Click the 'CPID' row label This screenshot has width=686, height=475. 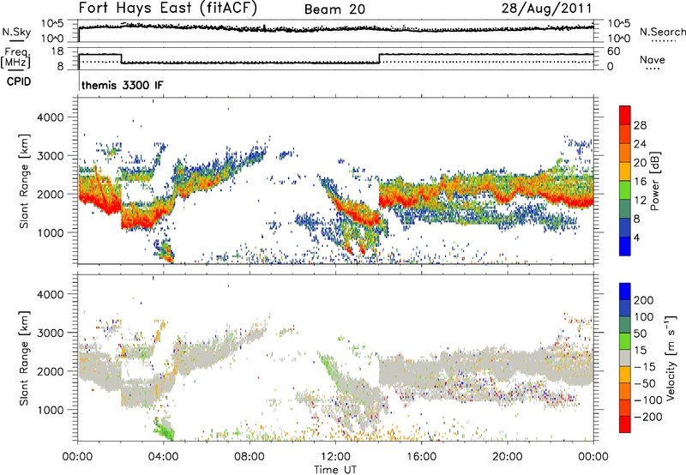19,81
